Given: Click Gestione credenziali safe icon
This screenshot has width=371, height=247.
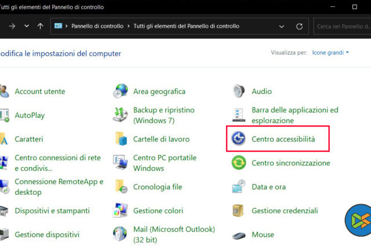Looking at the screenshot, I should [238, 210].
